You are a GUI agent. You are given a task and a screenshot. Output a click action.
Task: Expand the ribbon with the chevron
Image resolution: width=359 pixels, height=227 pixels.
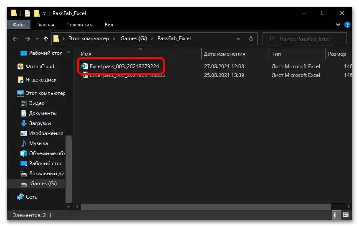(338, 25)
